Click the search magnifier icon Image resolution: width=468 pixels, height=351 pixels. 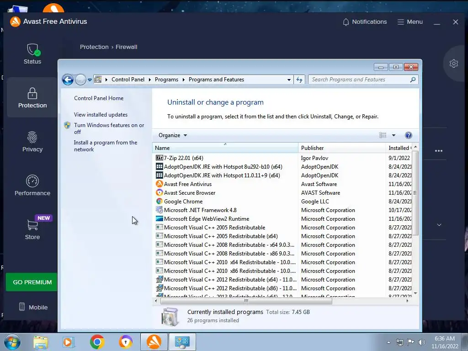(x=413, y=80)
